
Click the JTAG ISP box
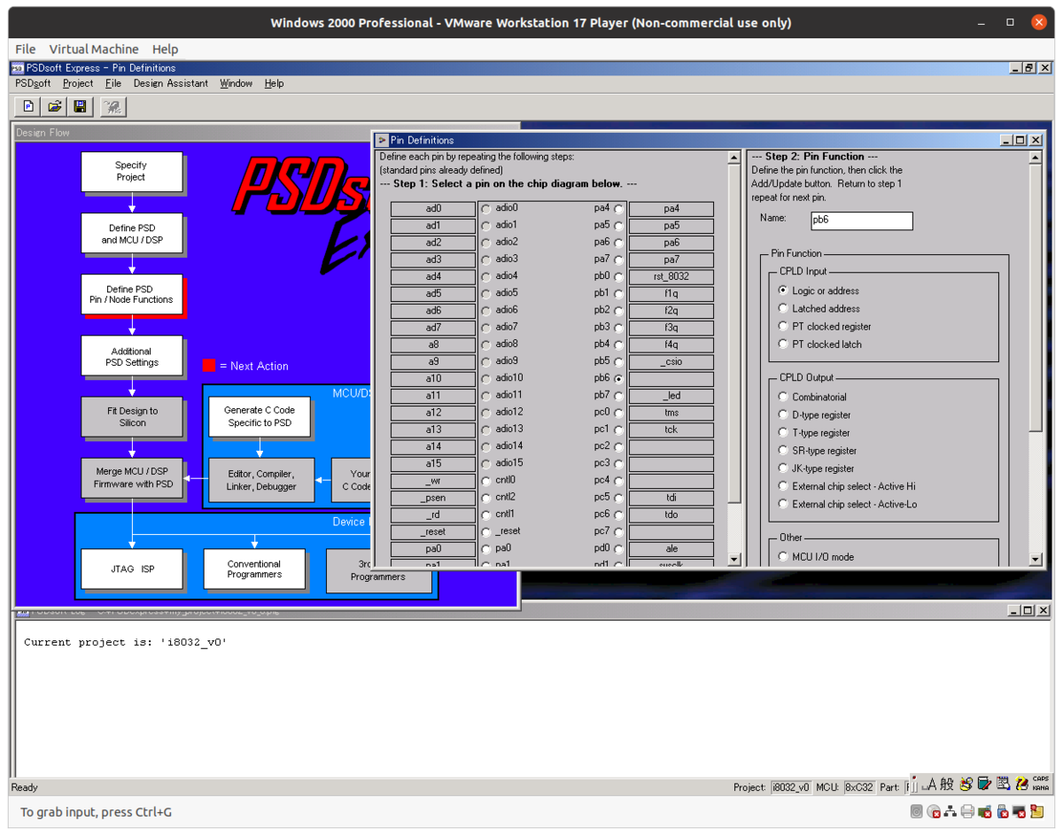(x=132, y=569)
